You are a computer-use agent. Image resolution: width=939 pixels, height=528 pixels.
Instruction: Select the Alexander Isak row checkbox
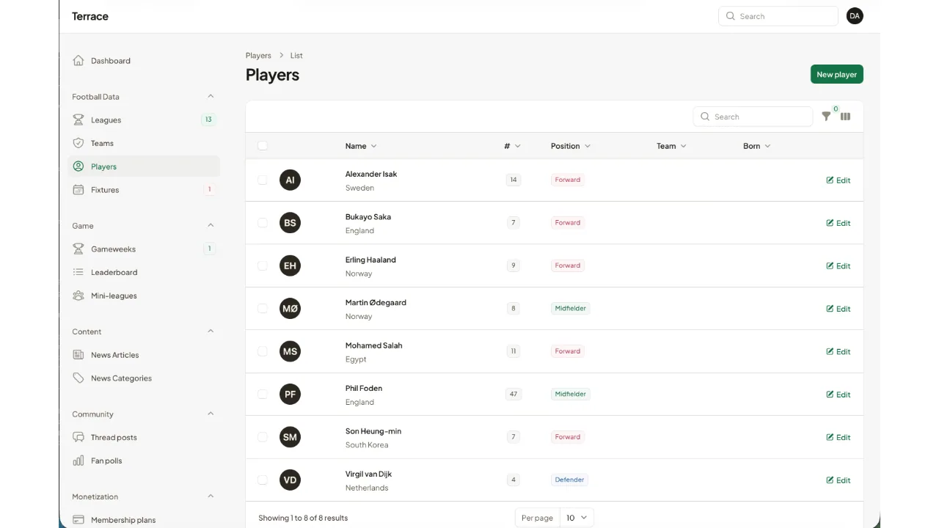click(x=263, y=180)
